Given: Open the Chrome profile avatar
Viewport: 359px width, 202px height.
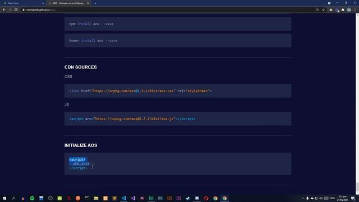Looking at the screenshot, I should 349,10.
